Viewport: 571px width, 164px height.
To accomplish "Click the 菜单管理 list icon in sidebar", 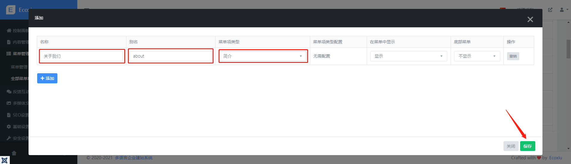I will tap(9, 54).
